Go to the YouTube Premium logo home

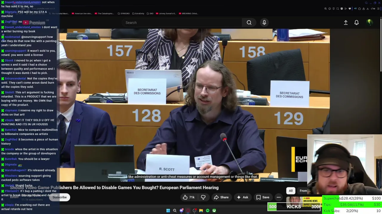coord(34,23)
